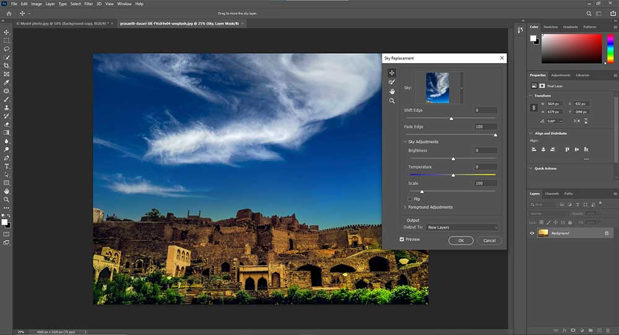Screen dimensions: 619x335
Task: Open the rotation angle dropdown in Properties
Action: pyautogui.click(x=561, y=121)
